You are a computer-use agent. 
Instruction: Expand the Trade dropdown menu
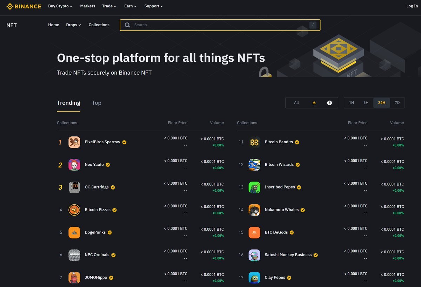(109, 6)
